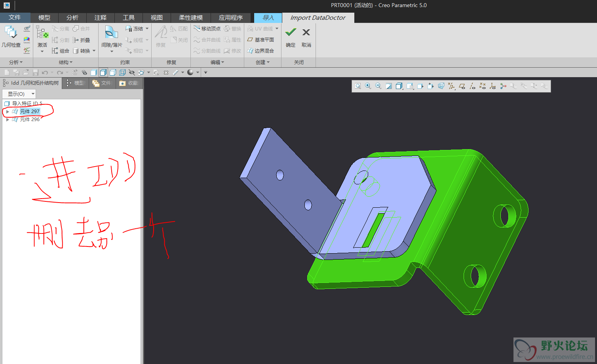The width and height of the screenshot is (597, 364).
Task: Toggle datum point display eye icon
Action: tap(483, 86)
